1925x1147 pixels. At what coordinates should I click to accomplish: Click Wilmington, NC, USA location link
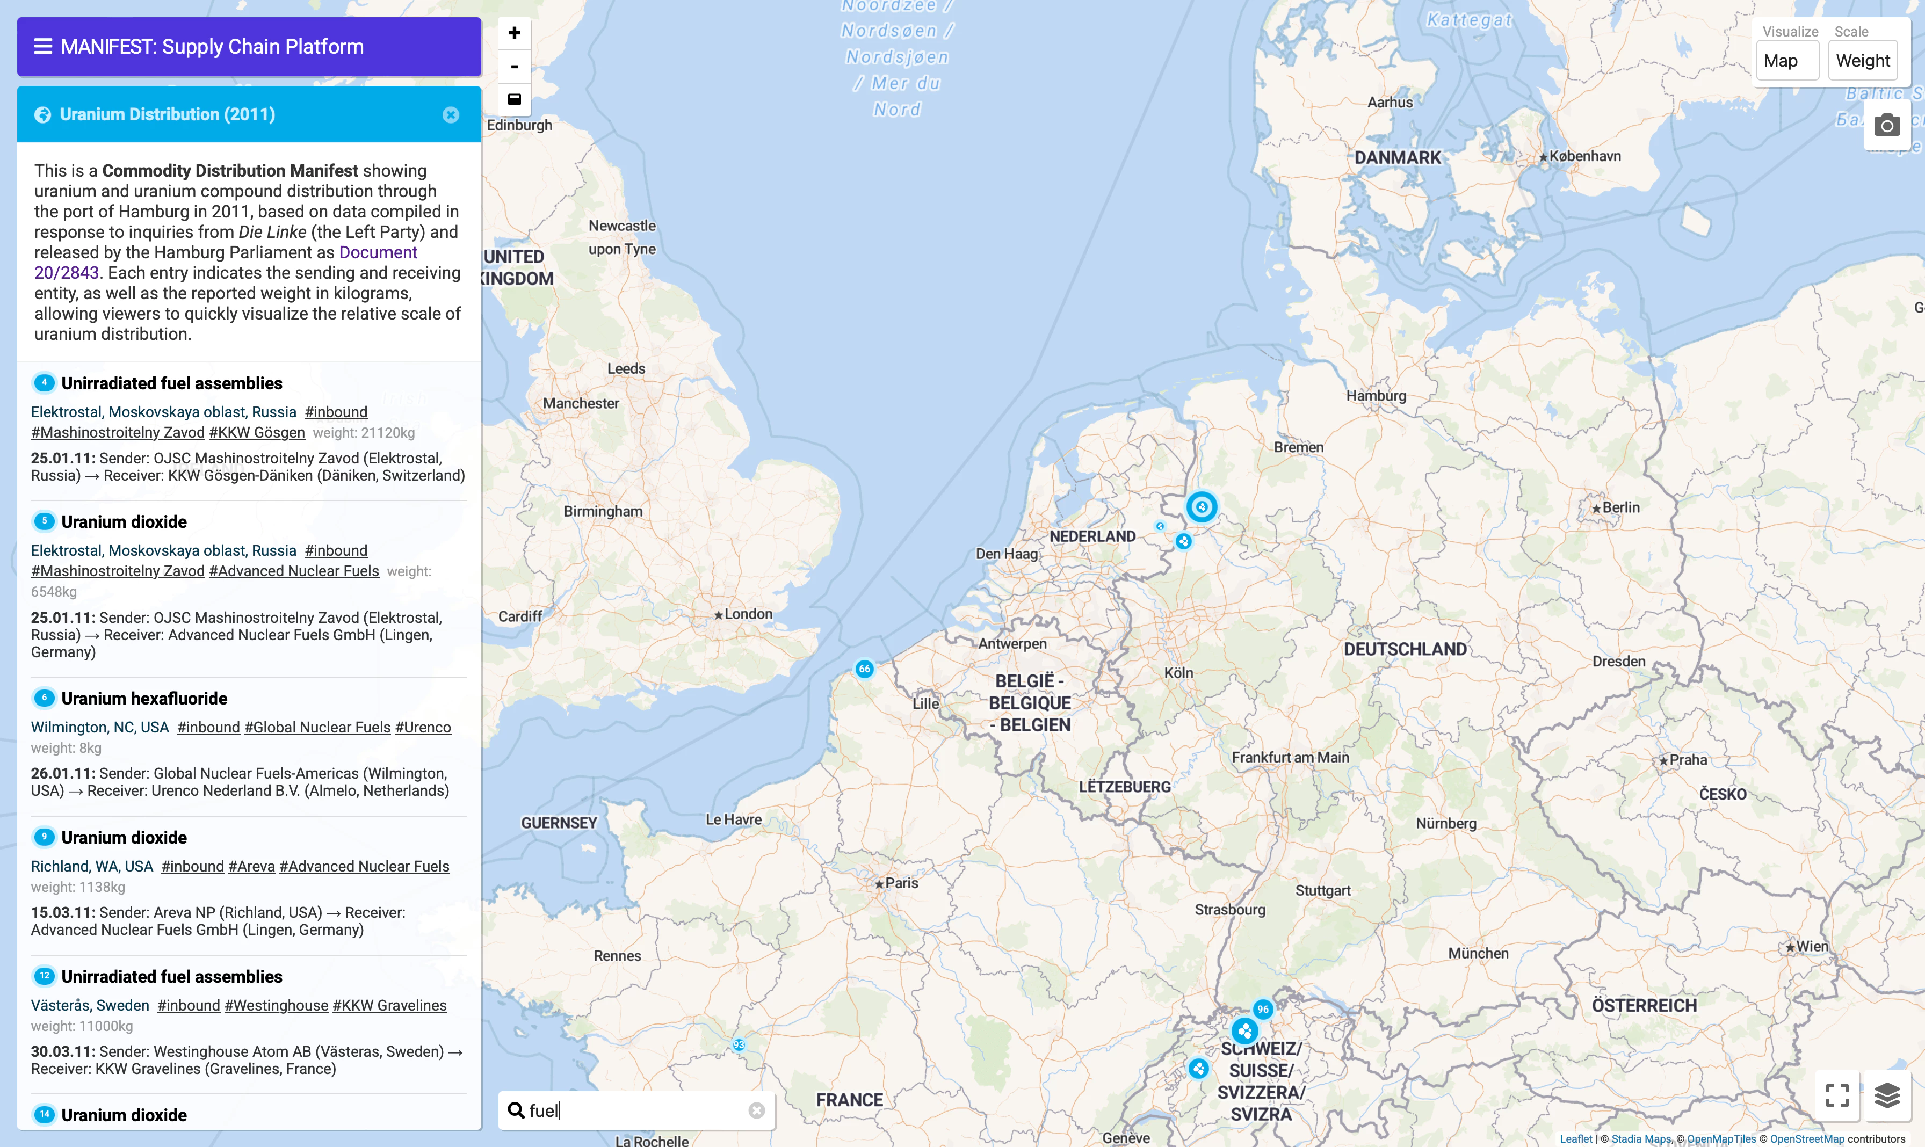(100, 727)
